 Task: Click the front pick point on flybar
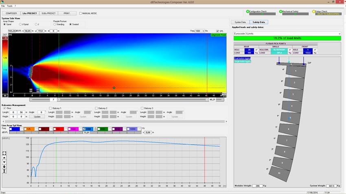coord(304,64)
